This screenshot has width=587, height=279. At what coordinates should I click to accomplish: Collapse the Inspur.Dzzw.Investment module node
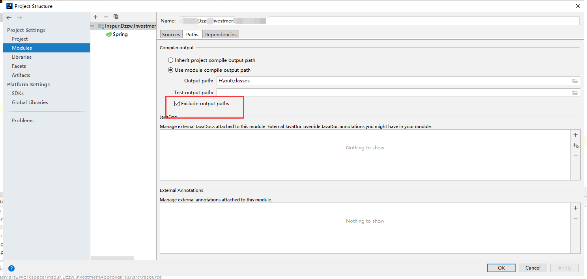point(92,26)
